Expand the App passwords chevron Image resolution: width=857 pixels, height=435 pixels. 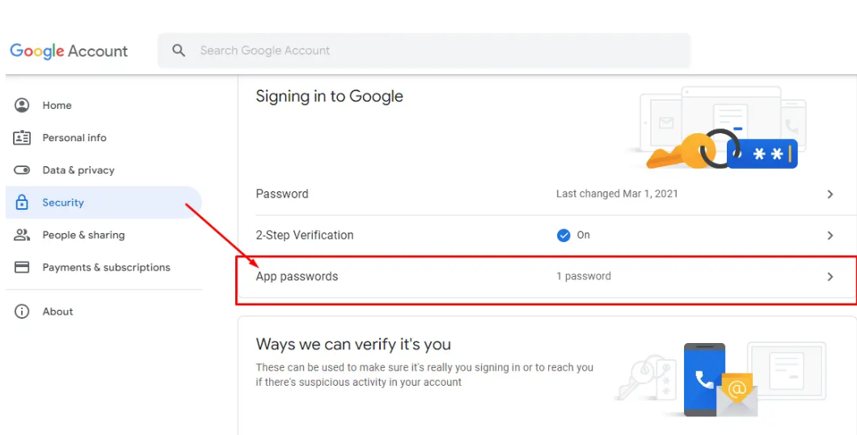[x=830, y=277]
